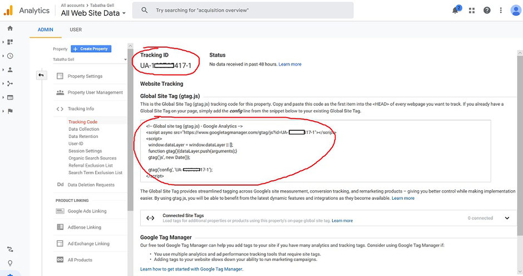Select Data Collection menu item
Viewport: 523px width, 276px height.
click(x=83, y=129)
